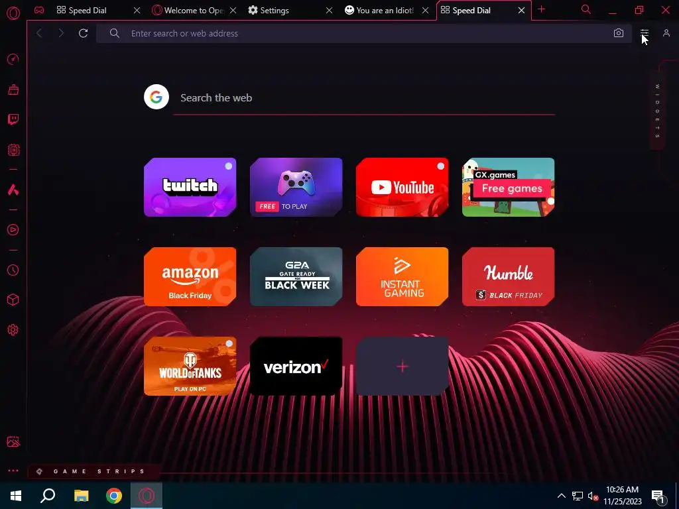Open the profile account icon
Image resolution: width=679 pixels, height=509 pixels.
[666, 33]
